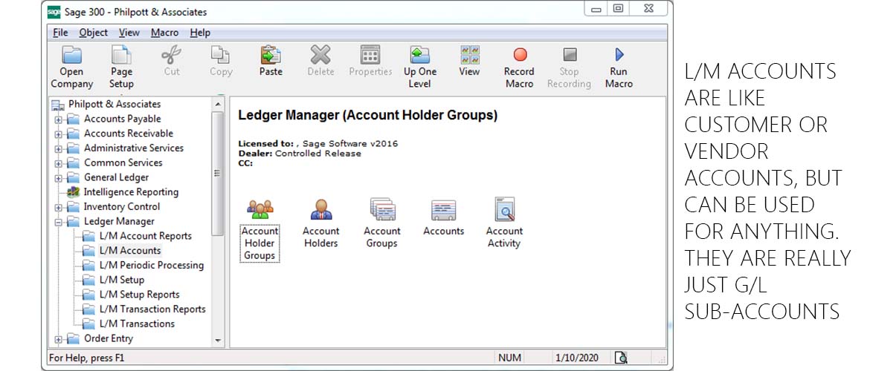Click the 1/10/2020 date in status bar

tap(577, 358)
